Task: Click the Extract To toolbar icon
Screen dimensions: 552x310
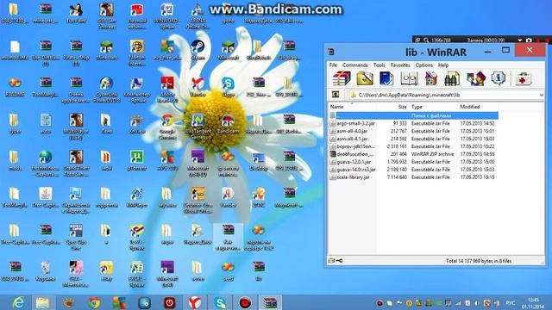Action: 364,78
